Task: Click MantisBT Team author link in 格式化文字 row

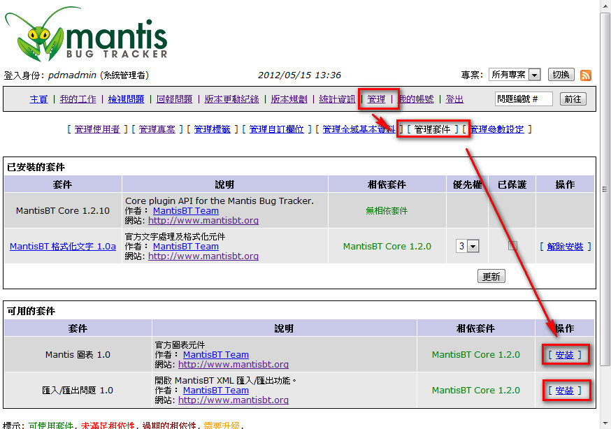Action: pos(186,247)
